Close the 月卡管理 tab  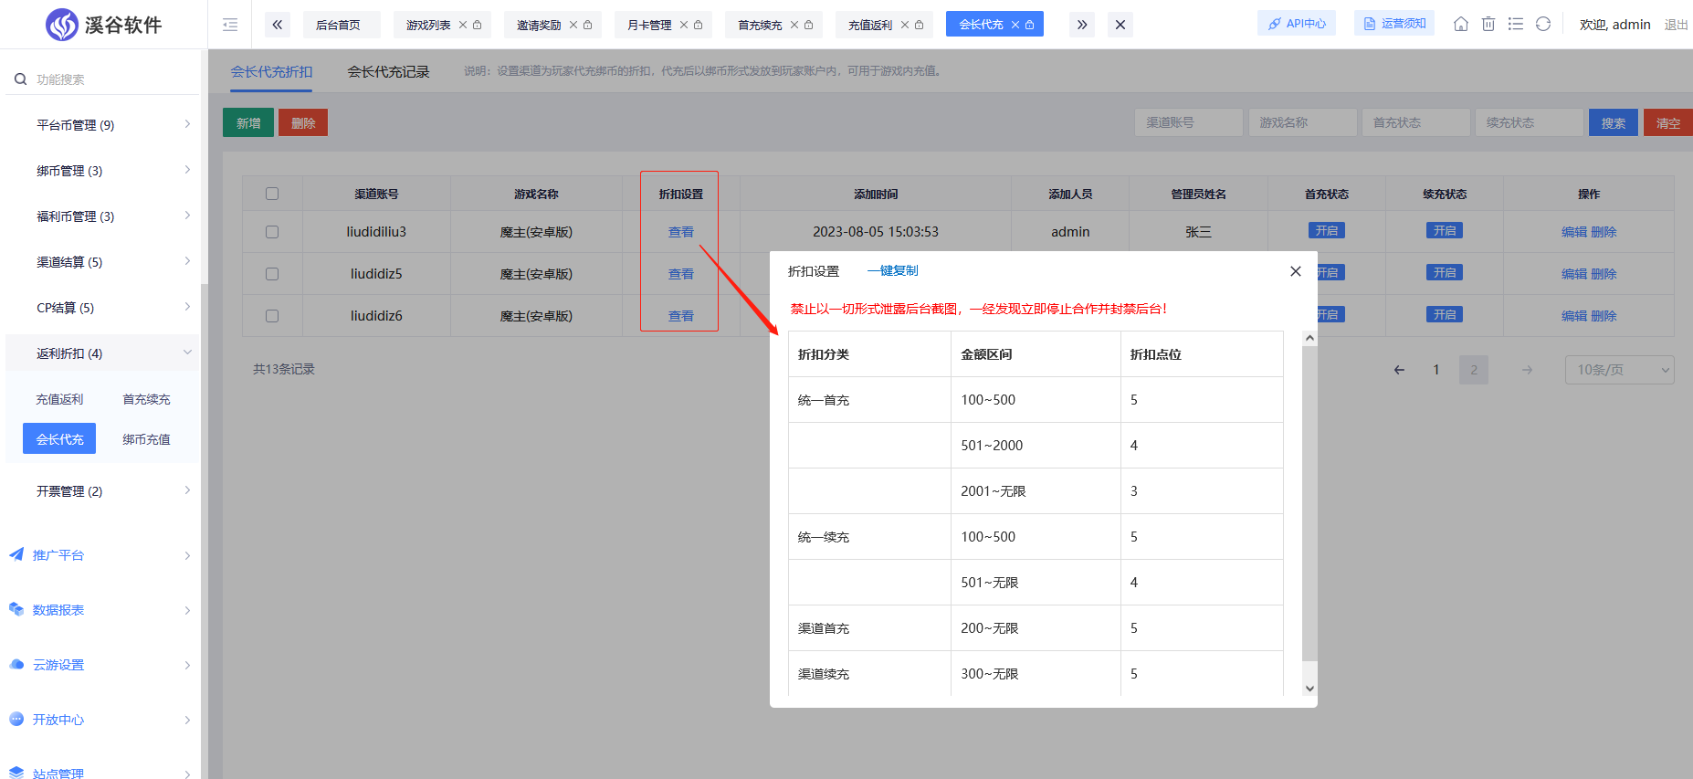(x=684, y=25)
